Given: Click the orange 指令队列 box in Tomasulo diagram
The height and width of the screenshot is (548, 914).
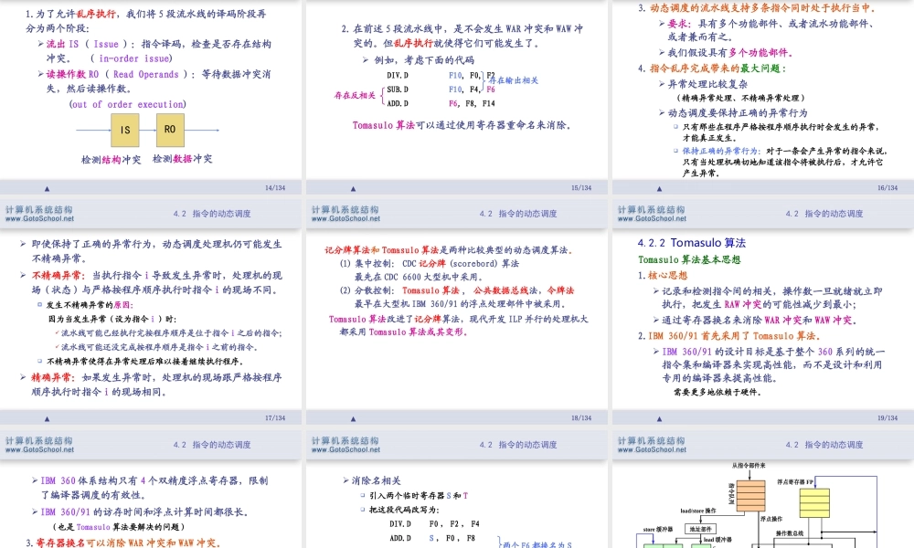Looking at the screenshot, I should click(750, 496).
